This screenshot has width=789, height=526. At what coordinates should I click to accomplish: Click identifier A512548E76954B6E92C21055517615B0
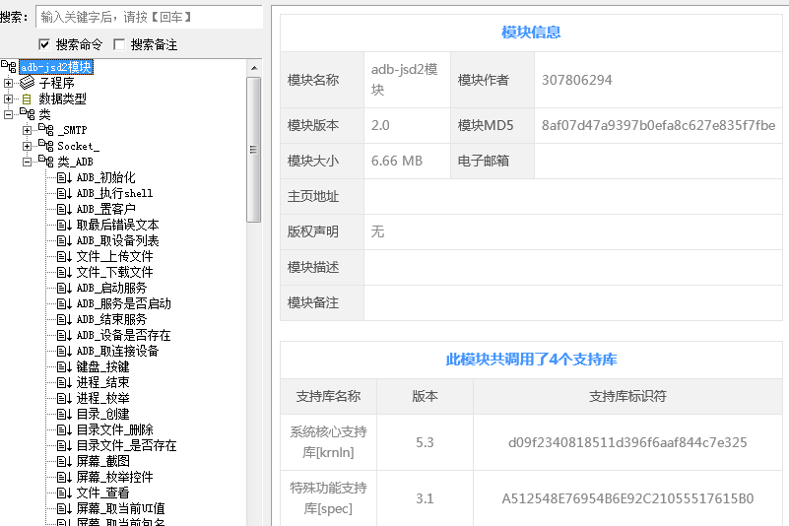[x=627, y=498]
